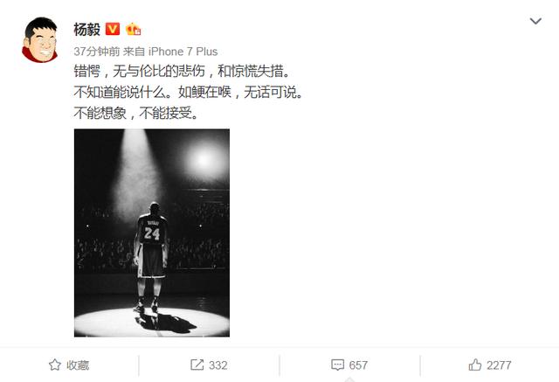Click the iPhone 7 Plus source link
Image resolution: width=559 pixels, height=382 pixels.
tap(183, 52)
